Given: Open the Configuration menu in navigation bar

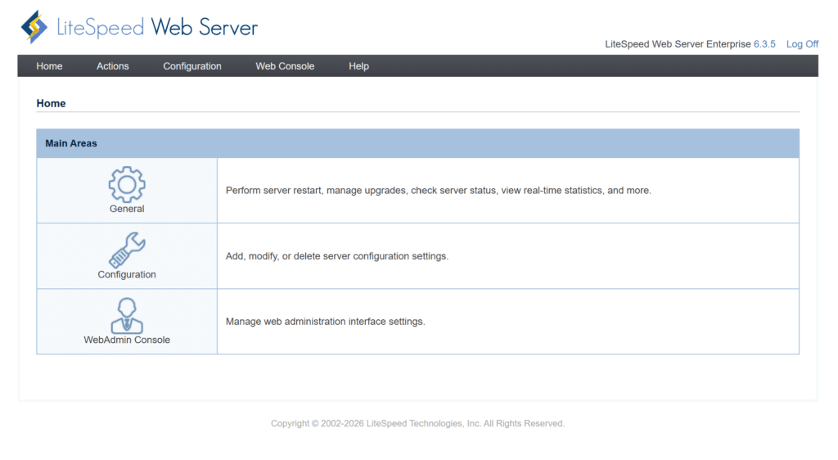Looking at the screenshot, I should point(192,66).
